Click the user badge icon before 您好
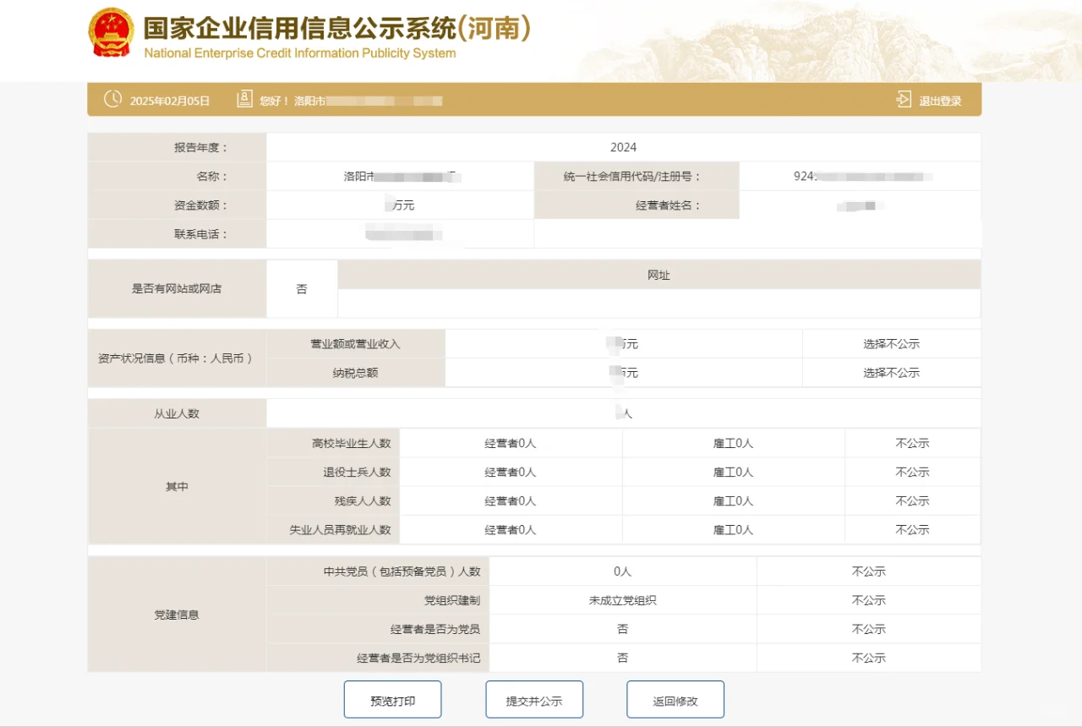The image size is (1082, 727). [244, 99]
